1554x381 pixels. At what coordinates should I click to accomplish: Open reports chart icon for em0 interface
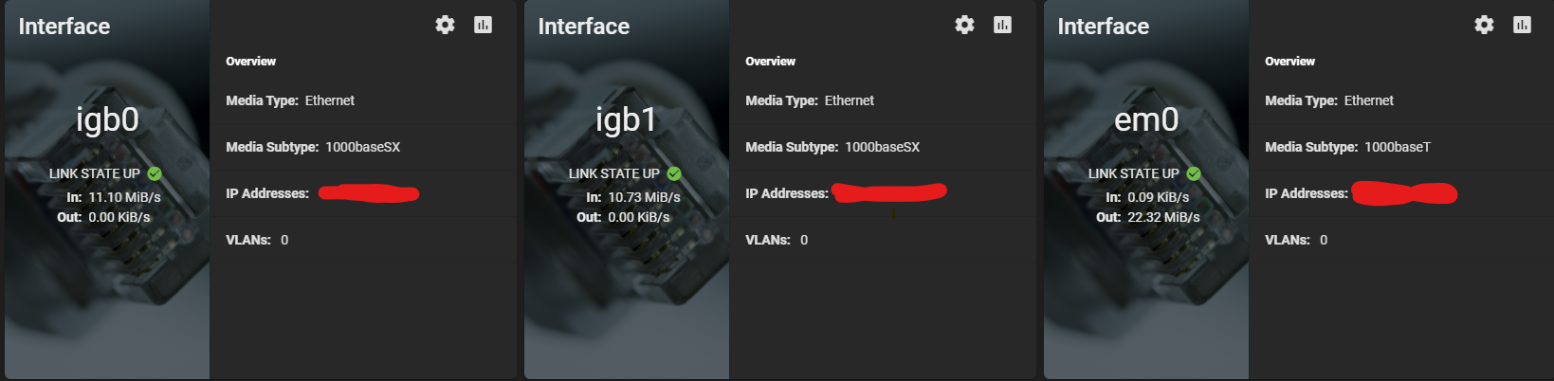click(1522, 25)
